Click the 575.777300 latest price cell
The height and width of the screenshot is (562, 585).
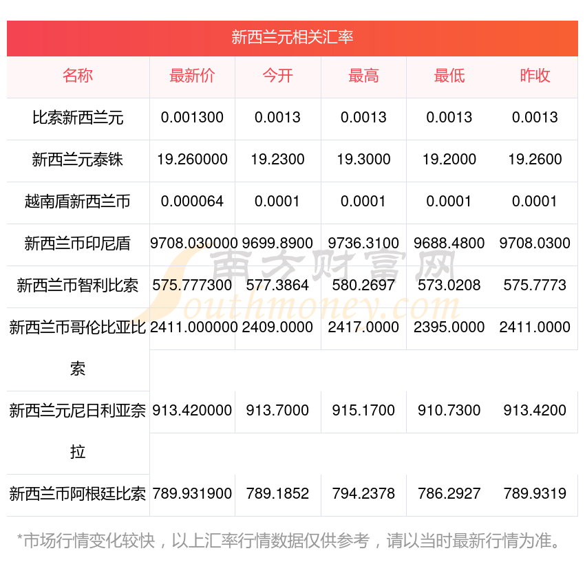[192, 285]
